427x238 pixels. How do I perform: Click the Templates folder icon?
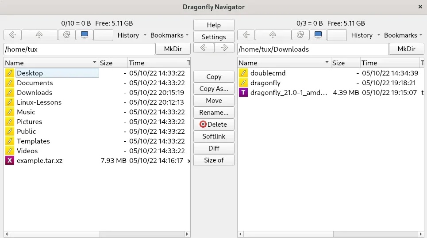(10, 141)
